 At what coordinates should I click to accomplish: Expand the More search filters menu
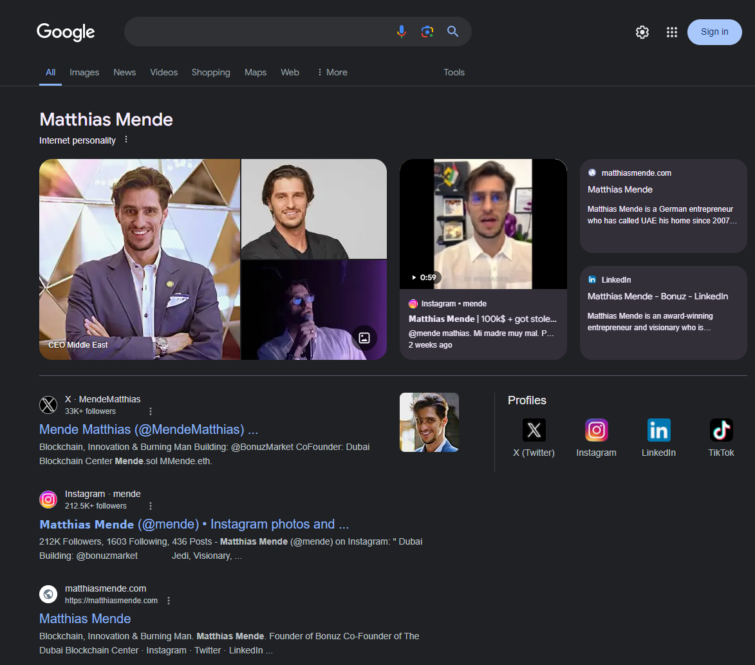click(332, 72)
